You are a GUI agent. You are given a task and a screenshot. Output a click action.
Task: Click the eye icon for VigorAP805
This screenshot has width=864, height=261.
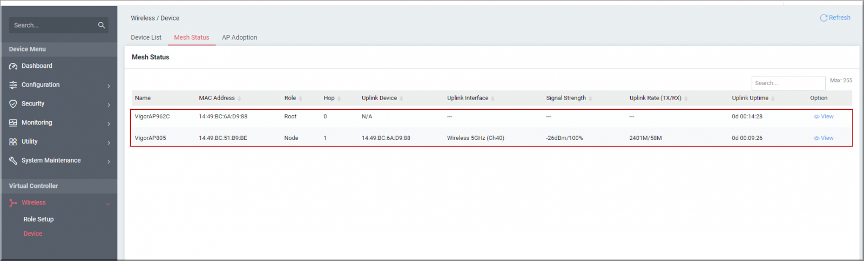coord(816,138)
